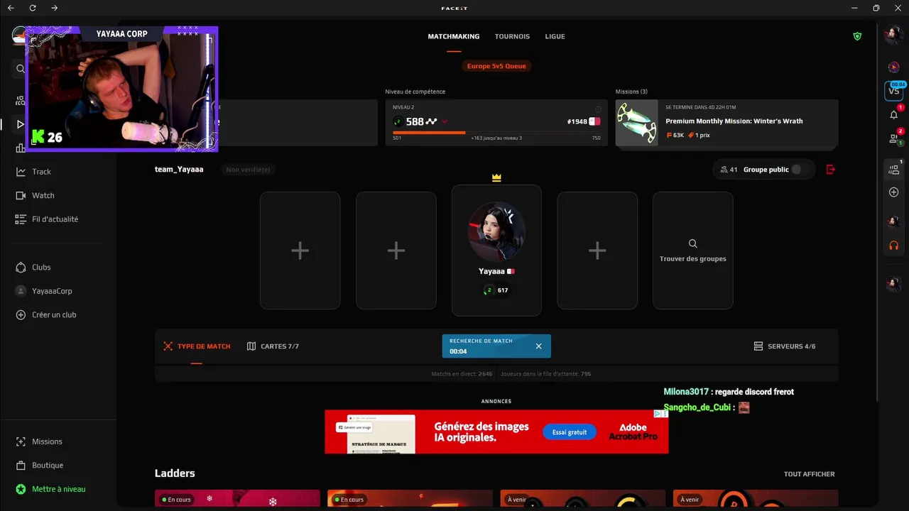Open the Yayaaa player card avatar
The width and height of the screenshot is (909, 511).
click(x=496, y=231)
